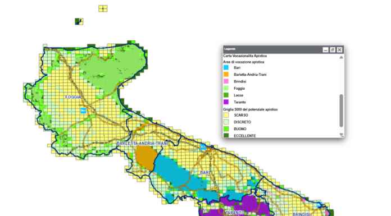Viewport: 391px width, 216px height.
Task: Click the Brindisi pink legend swatch
Action: point(226,81)
